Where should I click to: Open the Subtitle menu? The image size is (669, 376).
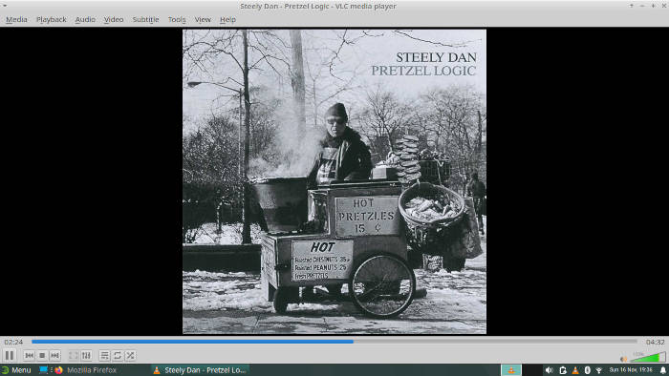pyautogui.click(x=145, y=20)
